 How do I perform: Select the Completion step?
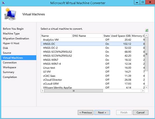(x=10, y=77)
